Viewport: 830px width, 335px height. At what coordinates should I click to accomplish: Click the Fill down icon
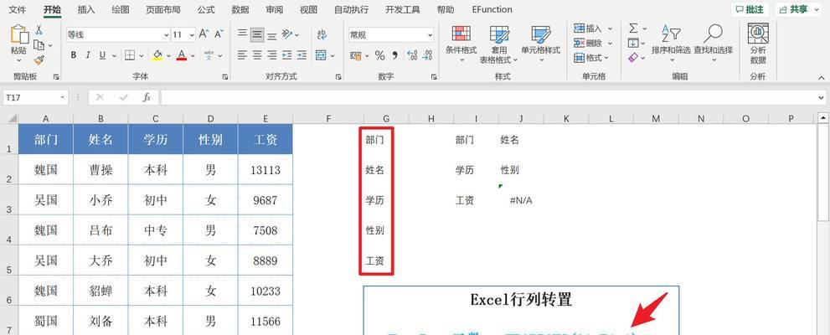(x=633, y=43)
